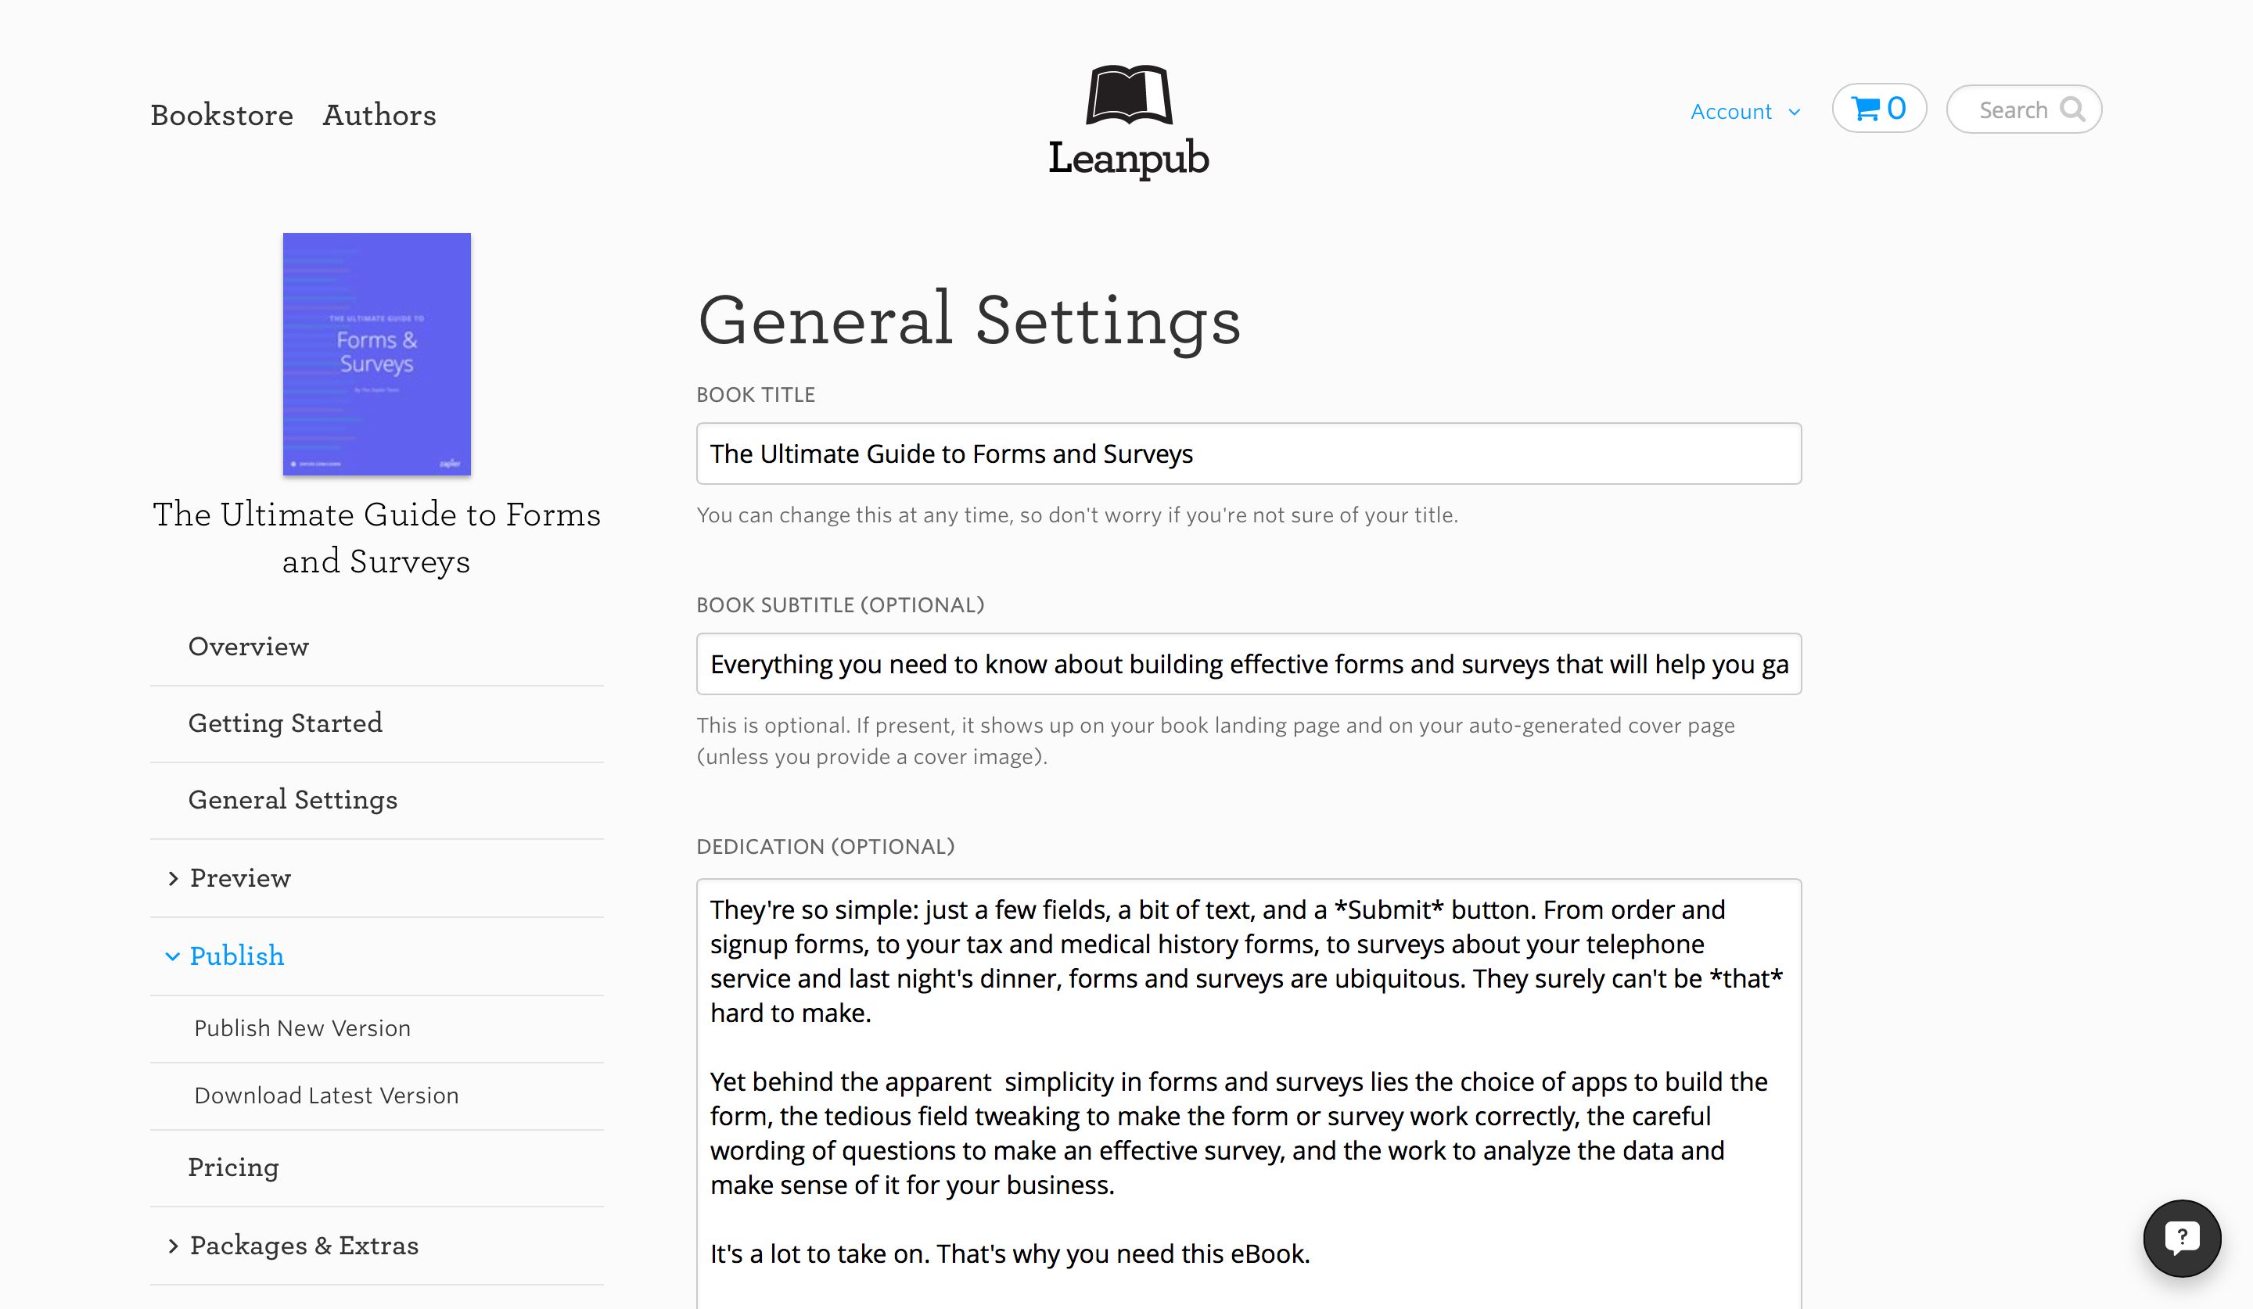Screen dimensions: 2253x1309
Task: Expand Packages & Extras section
Action: [x=303, y=1246]
